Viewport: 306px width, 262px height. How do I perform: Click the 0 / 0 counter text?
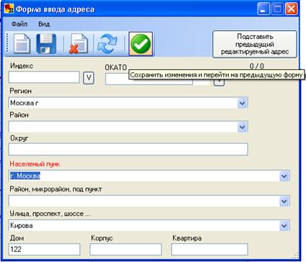click(x=257, y=66)
